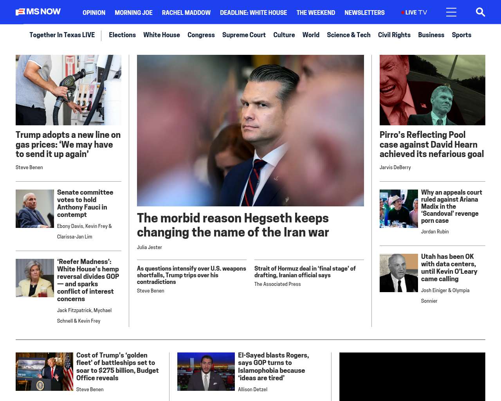Open The Associated Press byline

click(x=278, y=284)
